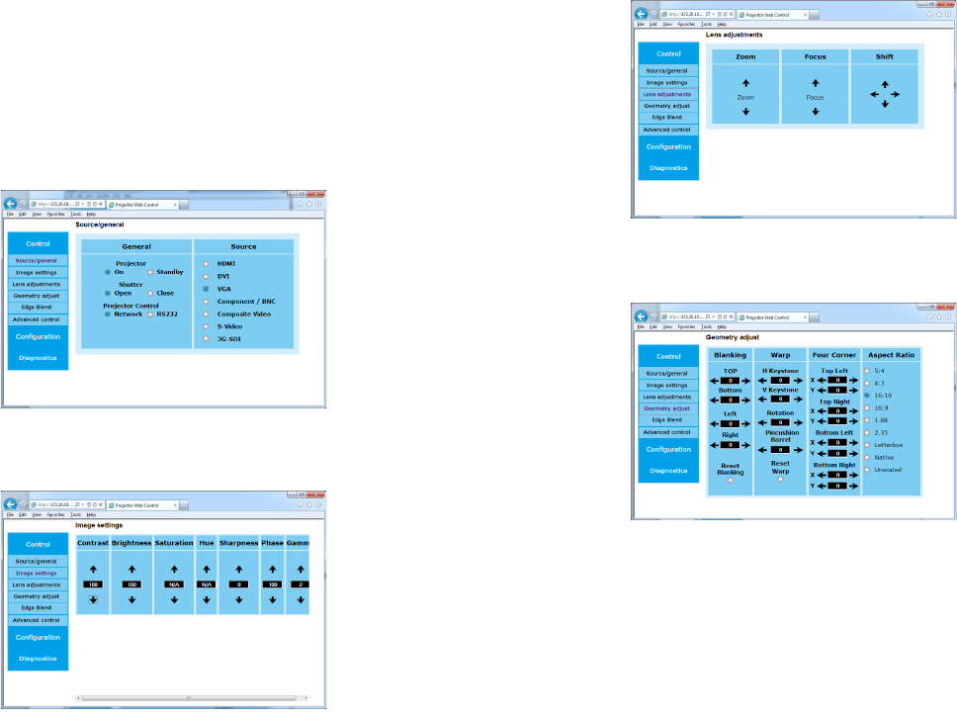Shift lens right with right arrow
957x718 pixels.
coord(896,94)
